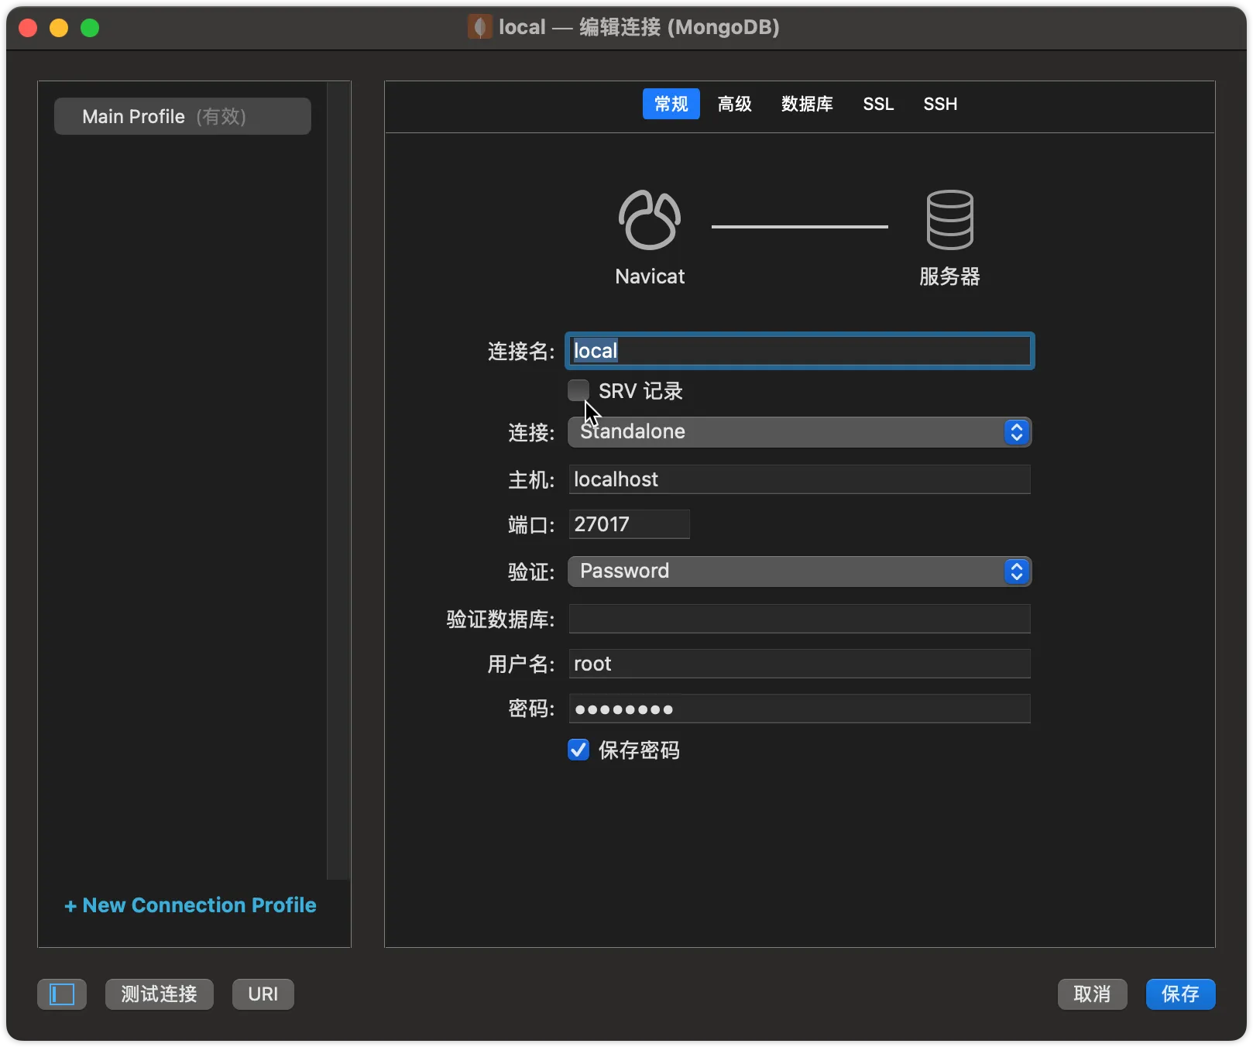Uncheck the 保存密码 checkbox

pos(578,750)
